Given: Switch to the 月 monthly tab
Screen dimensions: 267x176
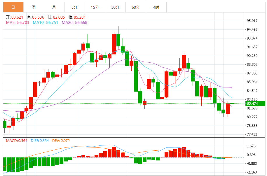Looking at the screenshot, I should 54,7.
